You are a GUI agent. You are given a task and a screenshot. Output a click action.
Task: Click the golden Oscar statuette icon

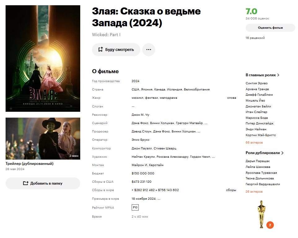(x=261, y=214)
